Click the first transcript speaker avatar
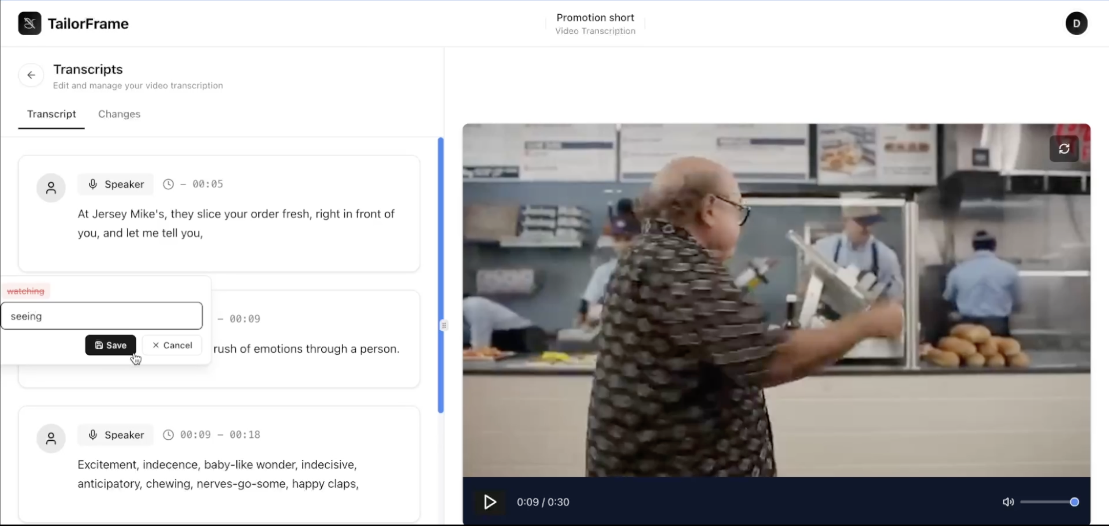1109x526 pixels. click(51, 188)
